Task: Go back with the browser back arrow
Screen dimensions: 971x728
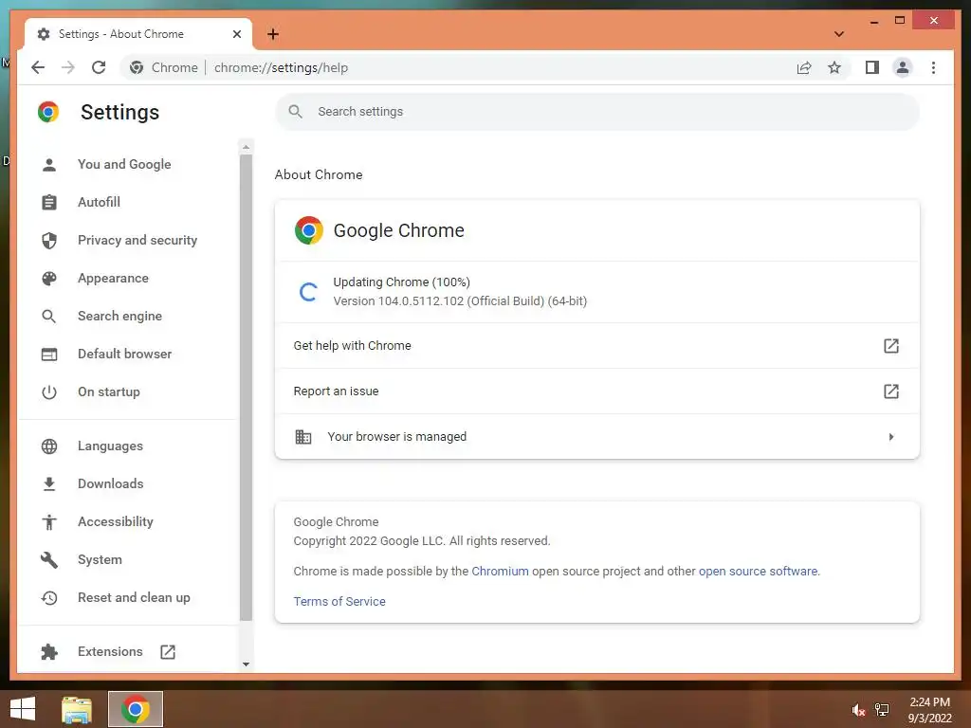Action: tap(38, 67)
